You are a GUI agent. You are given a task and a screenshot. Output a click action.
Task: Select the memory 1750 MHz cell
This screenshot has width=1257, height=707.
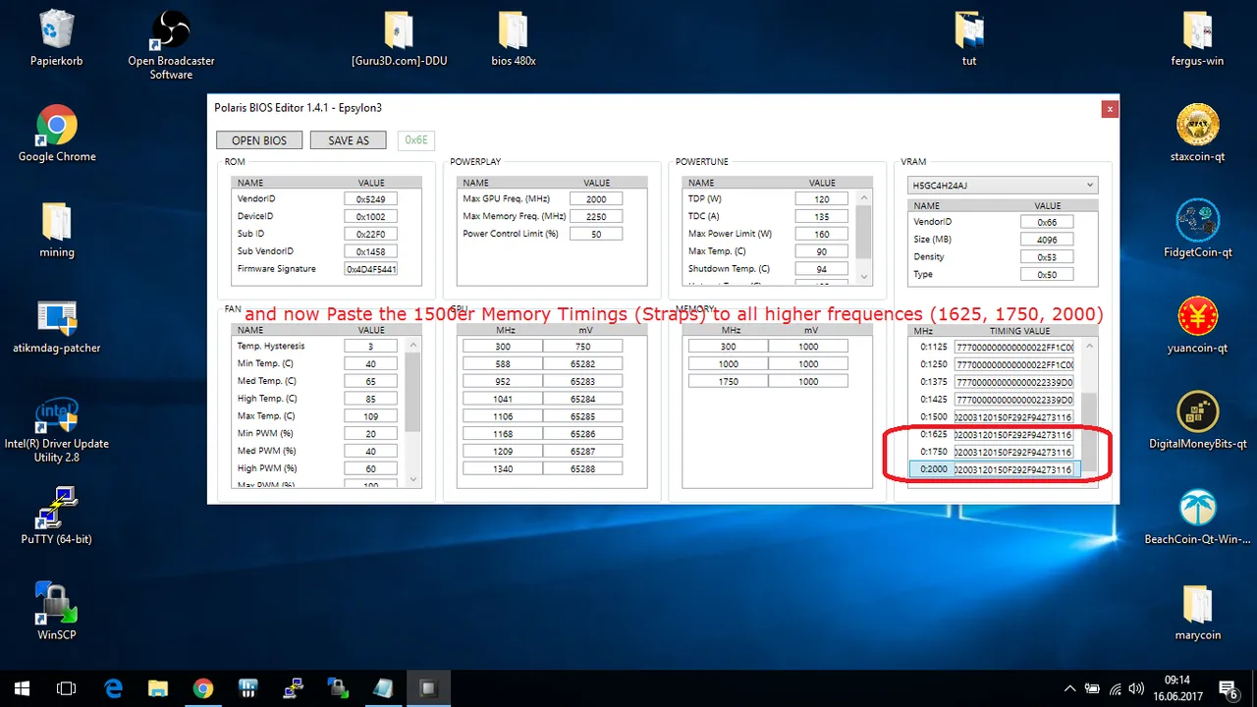point(729,381)
